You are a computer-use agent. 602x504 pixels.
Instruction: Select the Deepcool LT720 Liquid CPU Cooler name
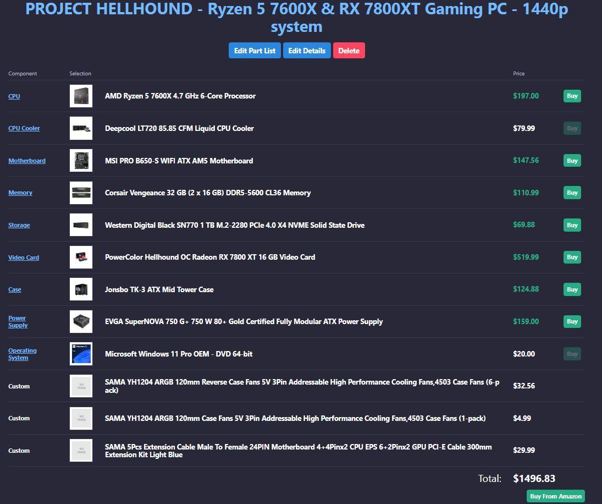[179, 128]
